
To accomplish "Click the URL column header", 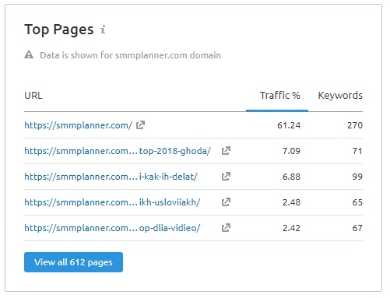I will 33,96.
